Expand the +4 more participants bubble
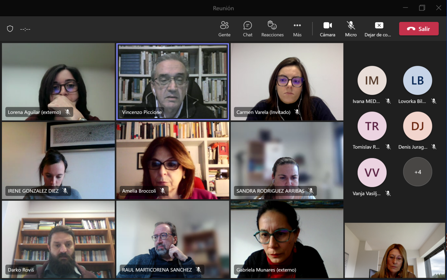The image size is (447, 280). pyautogui.click(x=418, y=172)
